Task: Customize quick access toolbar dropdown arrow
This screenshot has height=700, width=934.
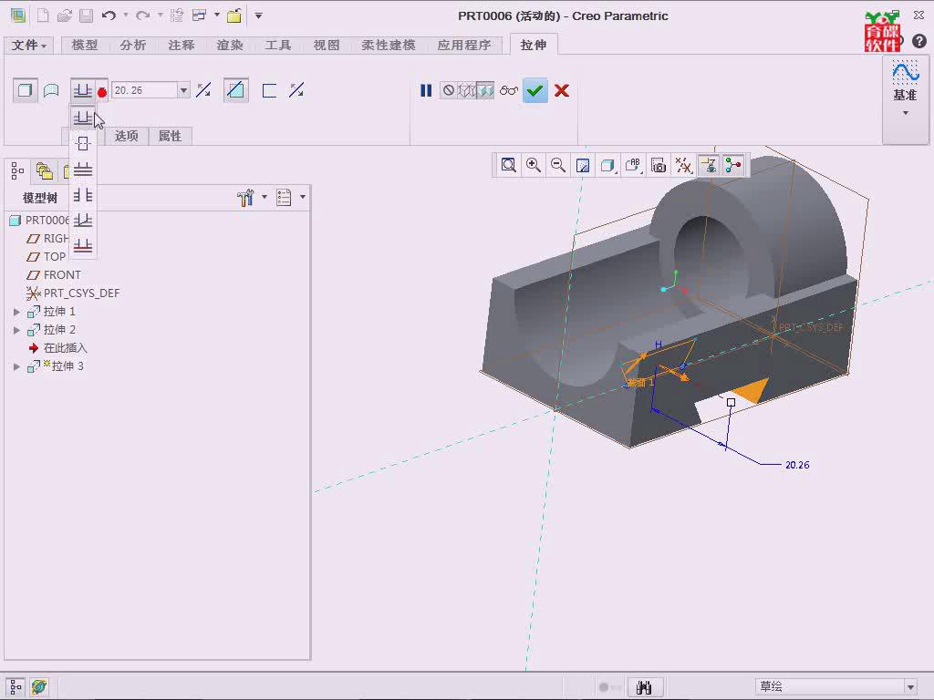Action: point(258,15)
